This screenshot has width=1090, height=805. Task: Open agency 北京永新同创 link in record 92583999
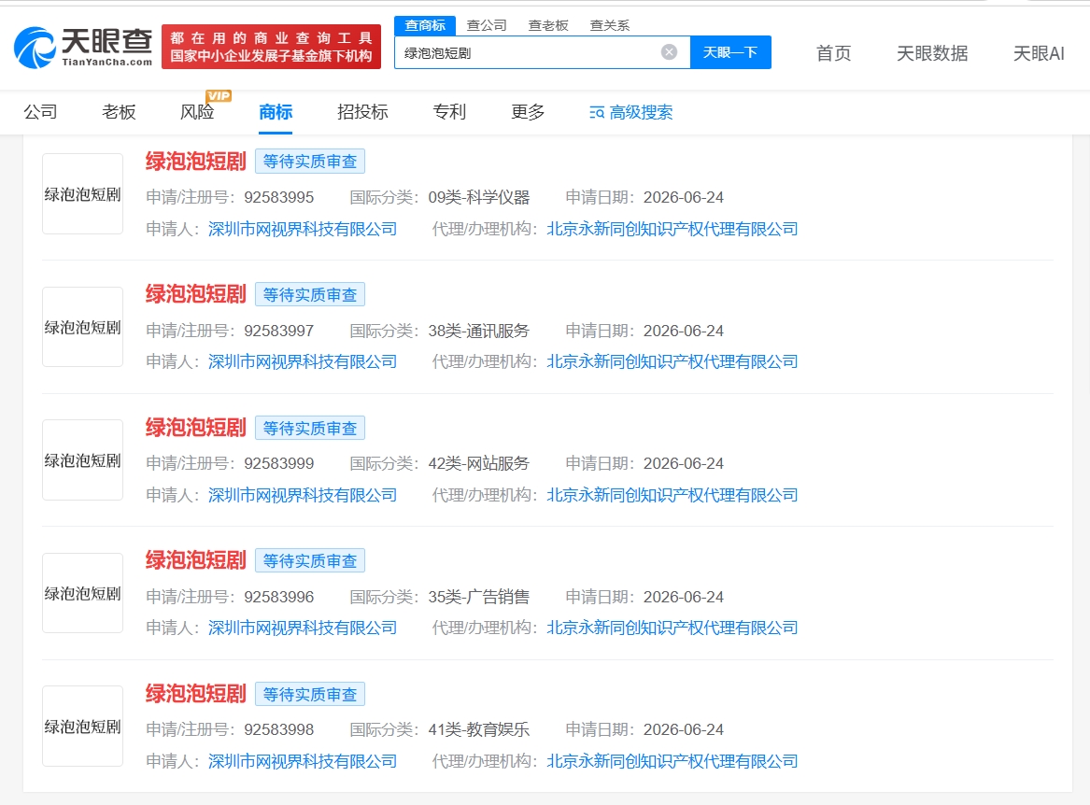[672, 495]
